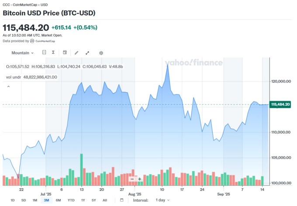Open the Interval 1 day dropdown

click(x=162, y=200)
